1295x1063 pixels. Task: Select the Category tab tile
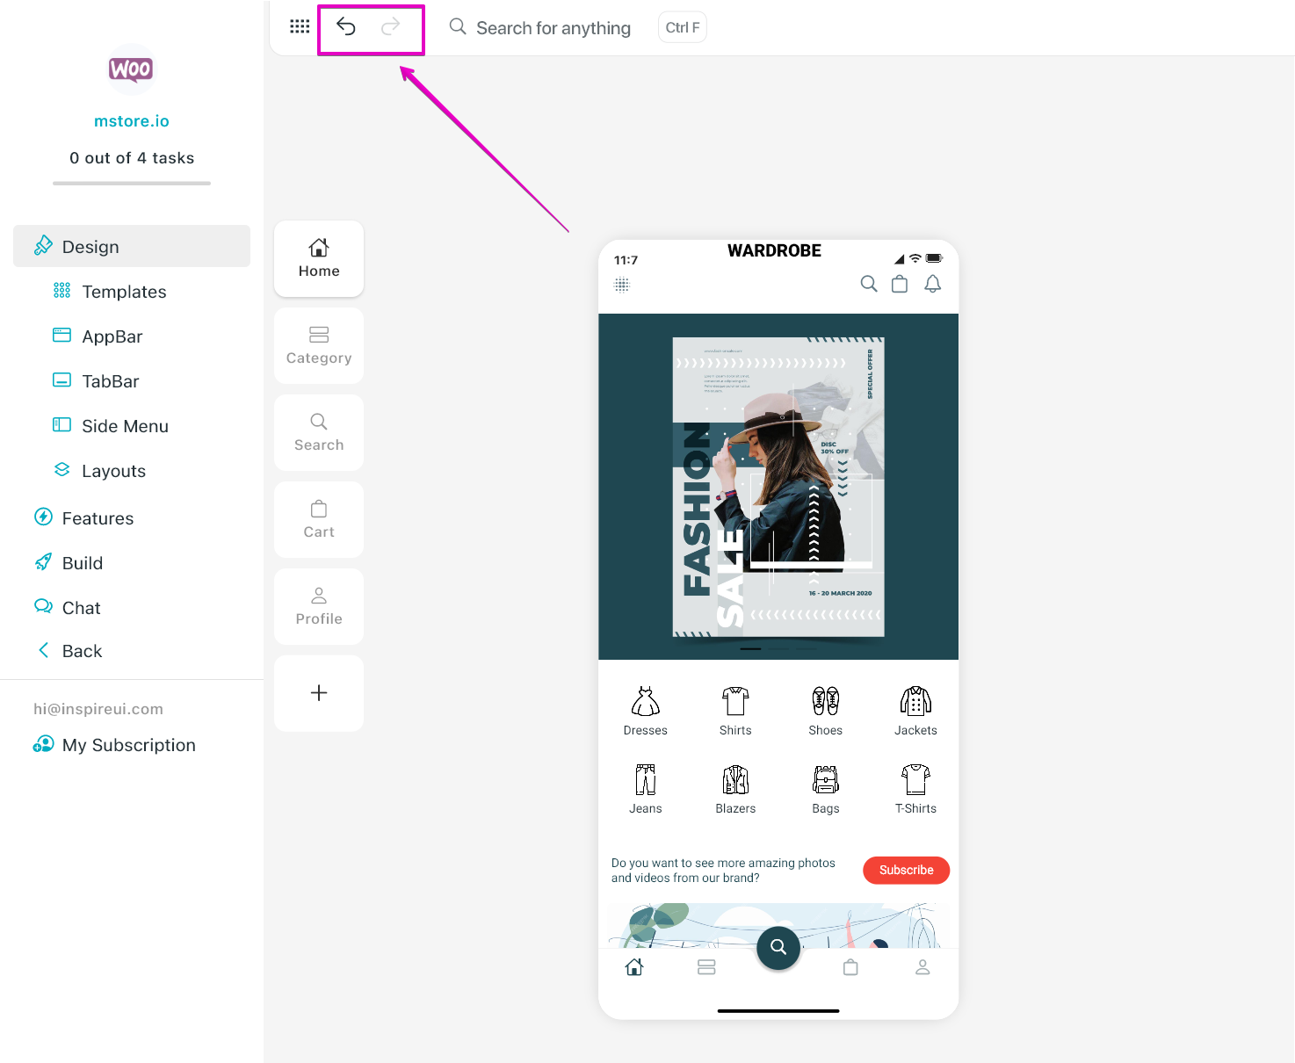(319, 345)
